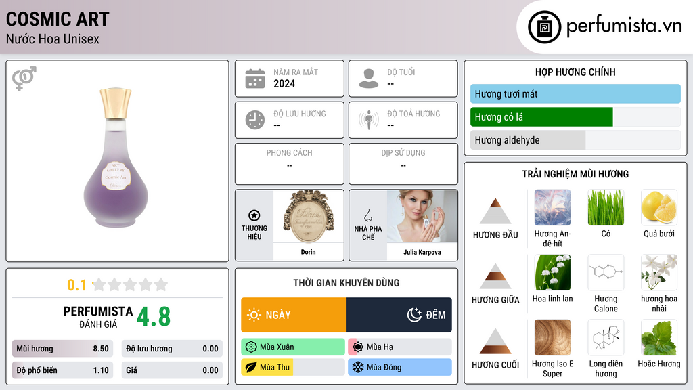Click the Hương aldehyde accord bar

pyautogui.click(x=575, y=140)
